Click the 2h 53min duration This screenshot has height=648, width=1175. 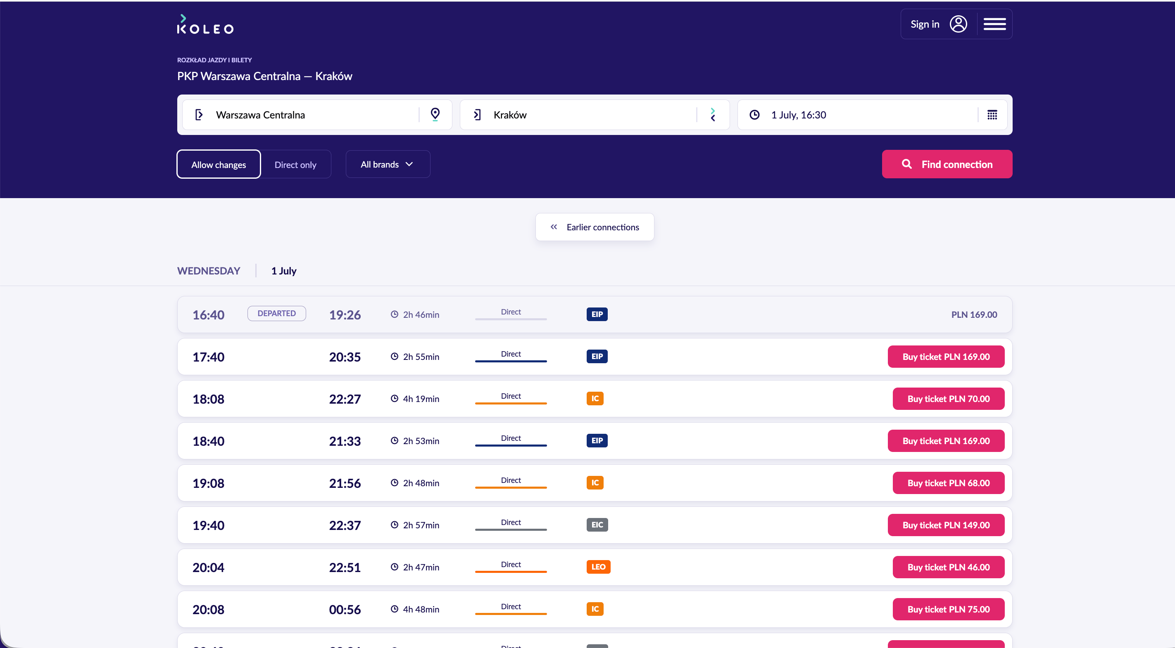(421, 441)
